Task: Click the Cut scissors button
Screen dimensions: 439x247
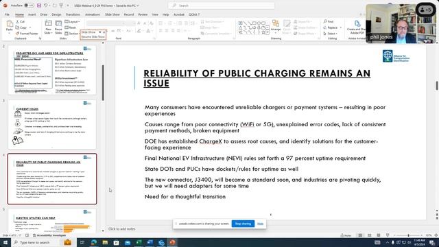Action: pyautogui.click(x=21, y=21)
